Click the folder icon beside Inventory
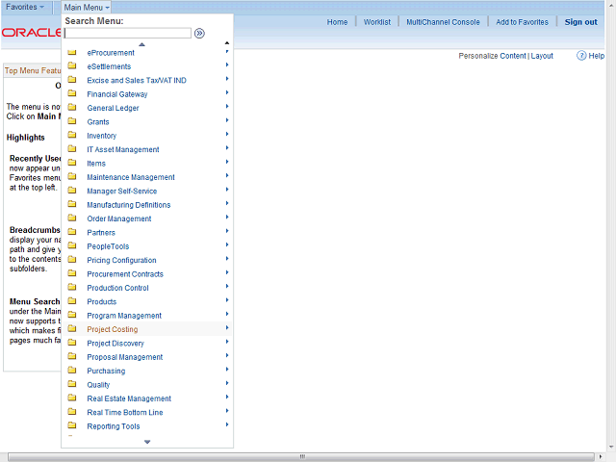The image size is (616, 462). tap(72, 135)
